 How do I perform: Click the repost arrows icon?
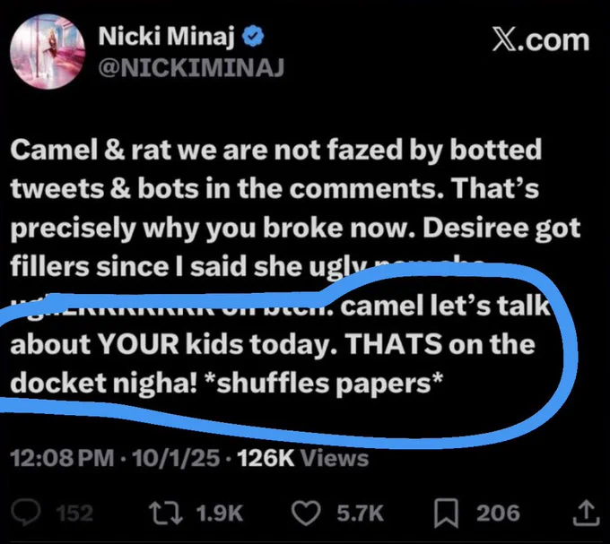pyautogui.click(x=166, y=514)
